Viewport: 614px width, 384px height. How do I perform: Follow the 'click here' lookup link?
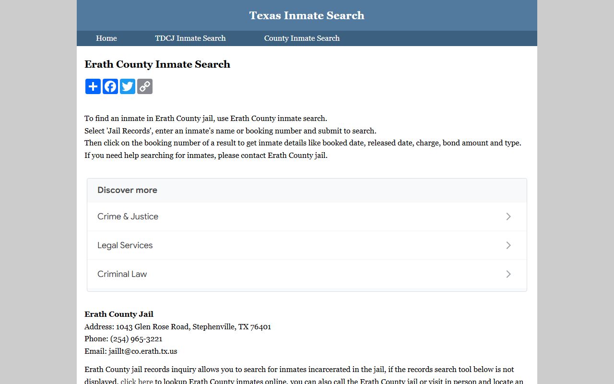point(137,381)
